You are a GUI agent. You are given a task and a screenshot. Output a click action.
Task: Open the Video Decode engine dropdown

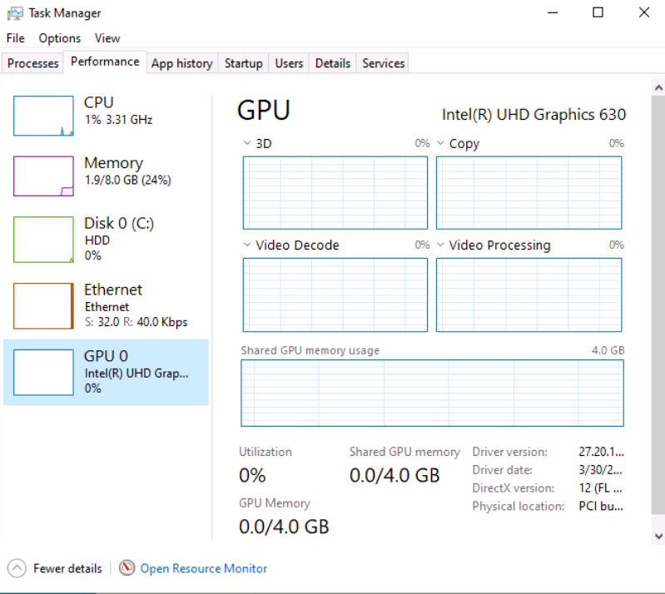tap(247, 245)
